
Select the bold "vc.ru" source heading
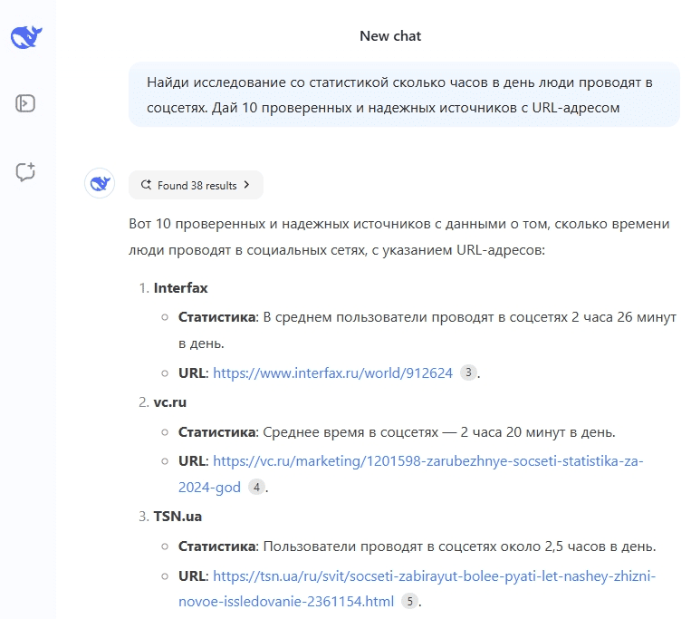coord(170,401)
